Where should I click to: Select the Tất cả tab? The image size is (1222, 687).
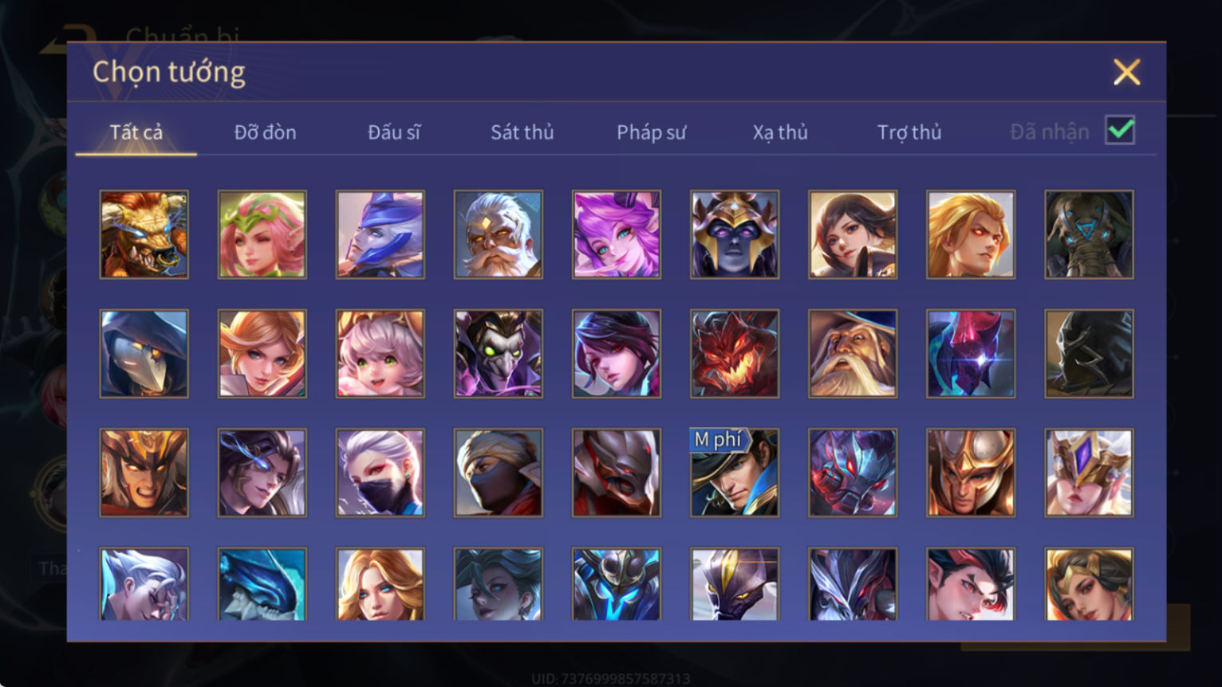click(136, 132)
